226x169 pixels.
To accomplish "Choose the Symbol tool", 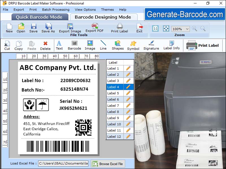I will 133,45.
